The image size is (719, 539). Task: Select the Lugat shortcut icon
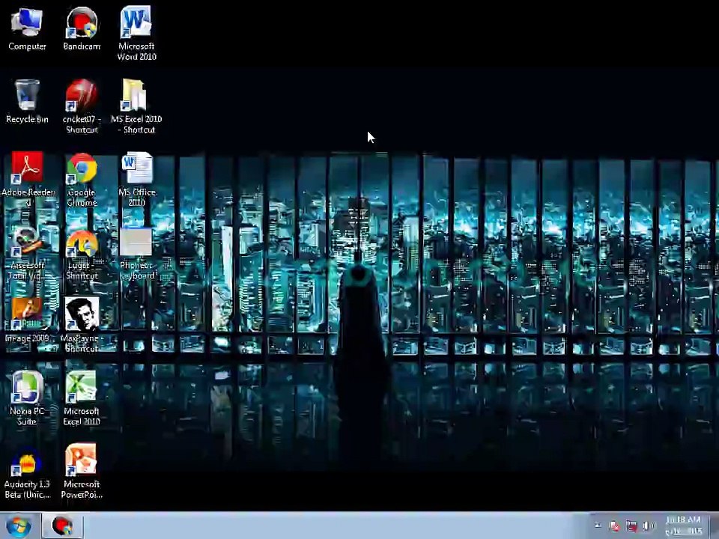(82, 243)
